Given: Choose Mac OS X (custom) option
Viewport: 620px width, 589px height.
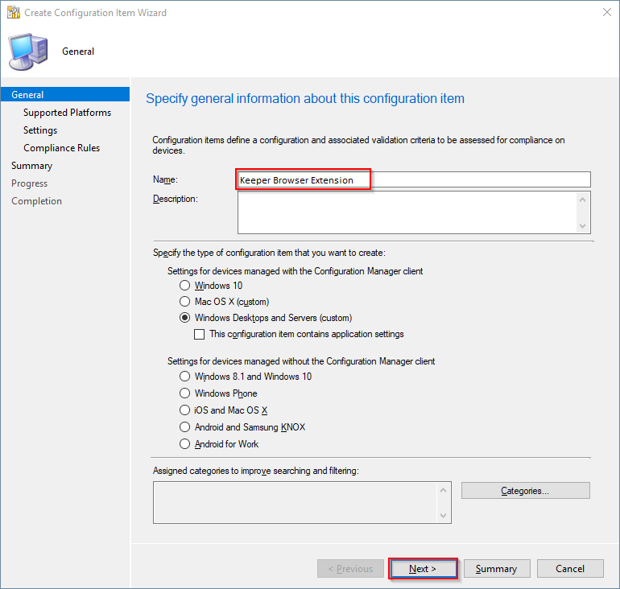Looking at the screenshot, I should [x=185, y=302].
